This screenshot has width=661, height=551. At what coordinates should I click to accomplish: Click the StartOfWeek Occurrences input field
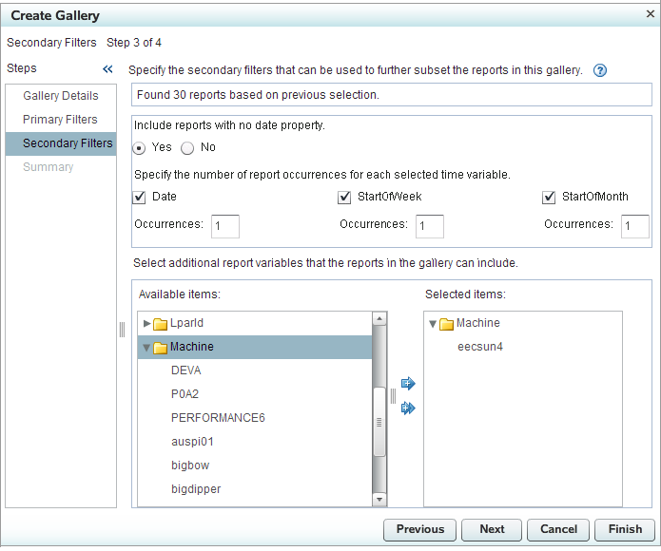(430, 226)
